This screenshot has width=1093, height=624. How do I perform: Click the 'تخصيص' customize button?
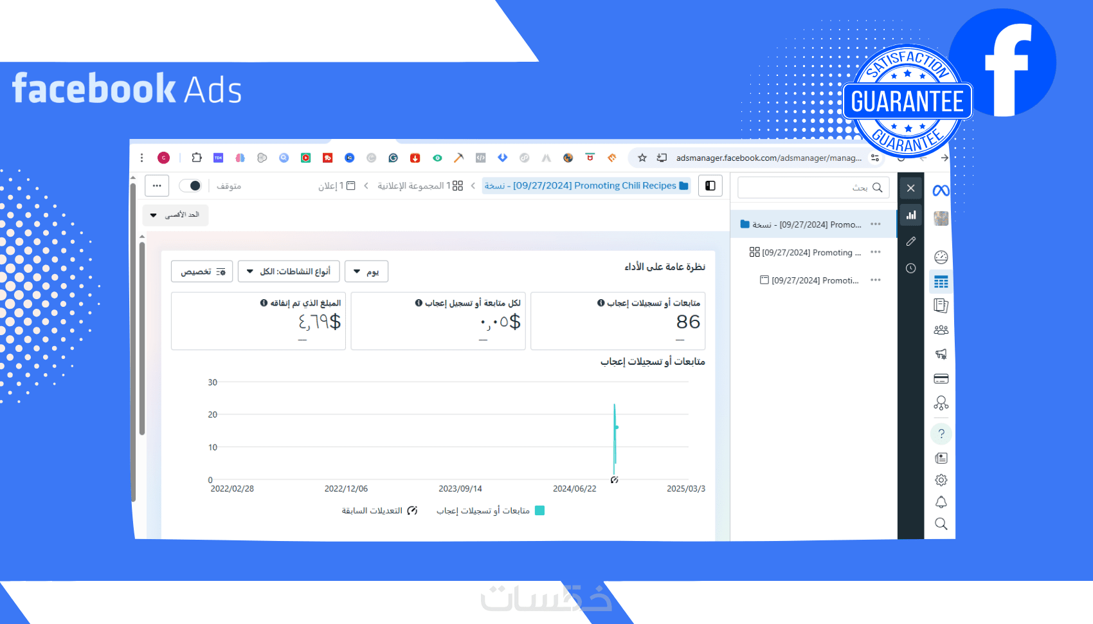click(202, 271)
